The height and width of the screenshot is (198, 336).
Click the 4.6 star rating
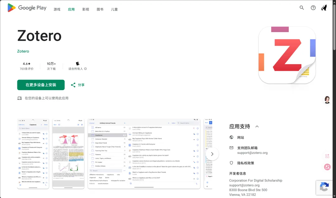pyautogui.click(x=26, y=64)
